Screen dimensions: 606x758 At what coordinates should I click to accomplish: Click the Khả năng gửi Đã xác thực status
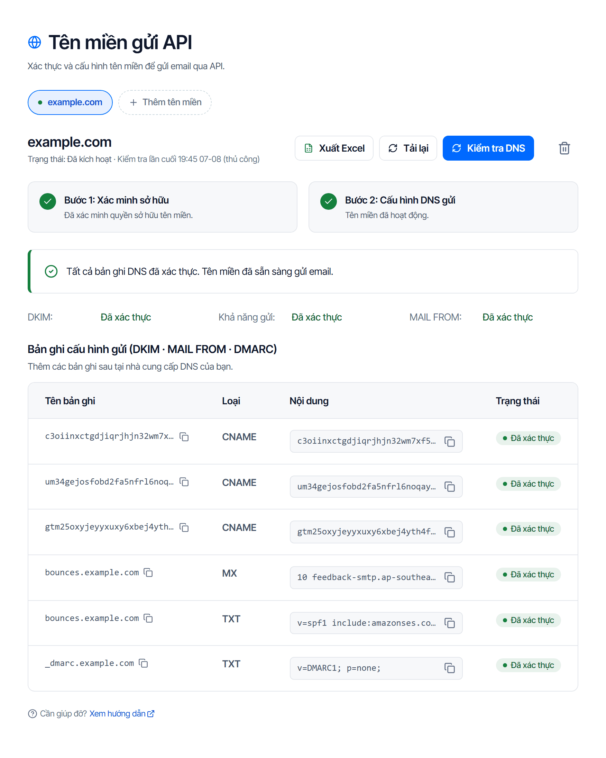coord(316,317)
